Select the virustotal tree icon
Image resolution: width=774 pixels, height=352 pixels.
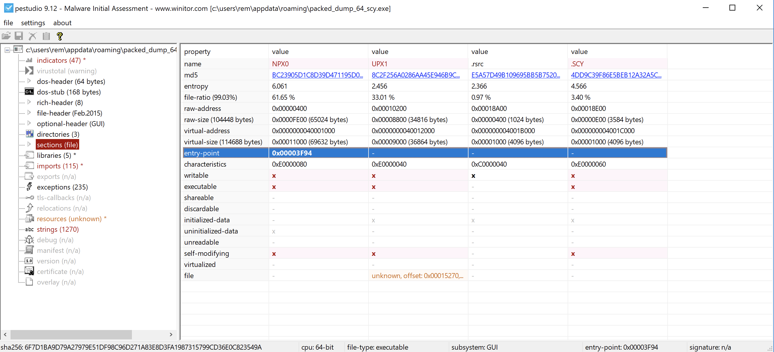pos(29,71)
